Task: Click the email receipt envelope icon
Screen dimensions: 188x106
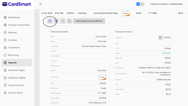Action: coord(50,21)
